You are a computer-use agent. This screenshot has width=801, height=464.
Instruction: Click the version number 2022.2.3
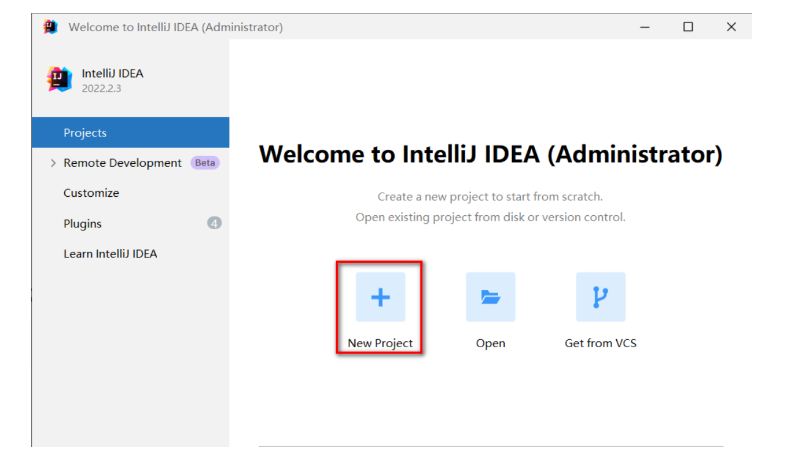[102, 88]
